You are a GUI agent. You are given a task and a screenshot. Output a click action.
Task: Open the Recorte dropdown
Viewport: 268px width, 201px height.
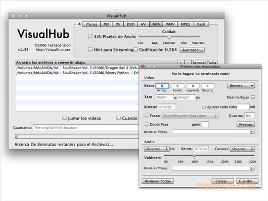tap(241, 86)
